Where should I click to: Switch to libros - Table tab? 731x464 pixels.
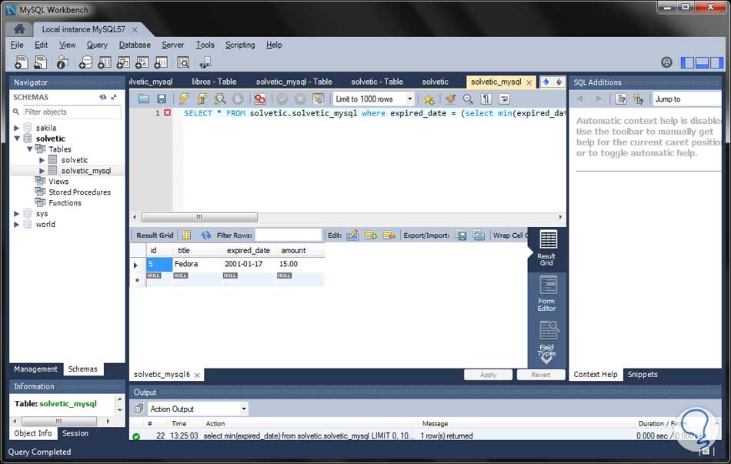coord(214,82)
